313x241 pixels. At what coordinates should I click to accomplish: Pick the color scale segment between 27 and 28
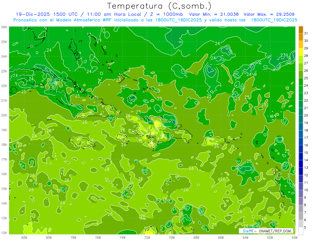point(301,59)
